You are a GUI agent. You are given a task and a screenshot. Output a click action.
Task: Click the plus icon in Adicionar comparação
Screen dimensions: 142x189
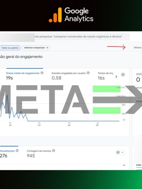(x=47, y=48)
